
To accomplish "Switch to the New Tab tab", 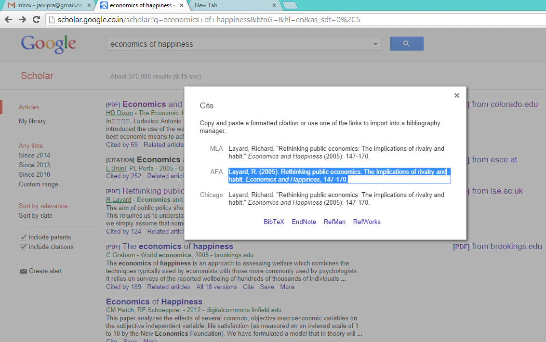I will [x=234, y=5].
